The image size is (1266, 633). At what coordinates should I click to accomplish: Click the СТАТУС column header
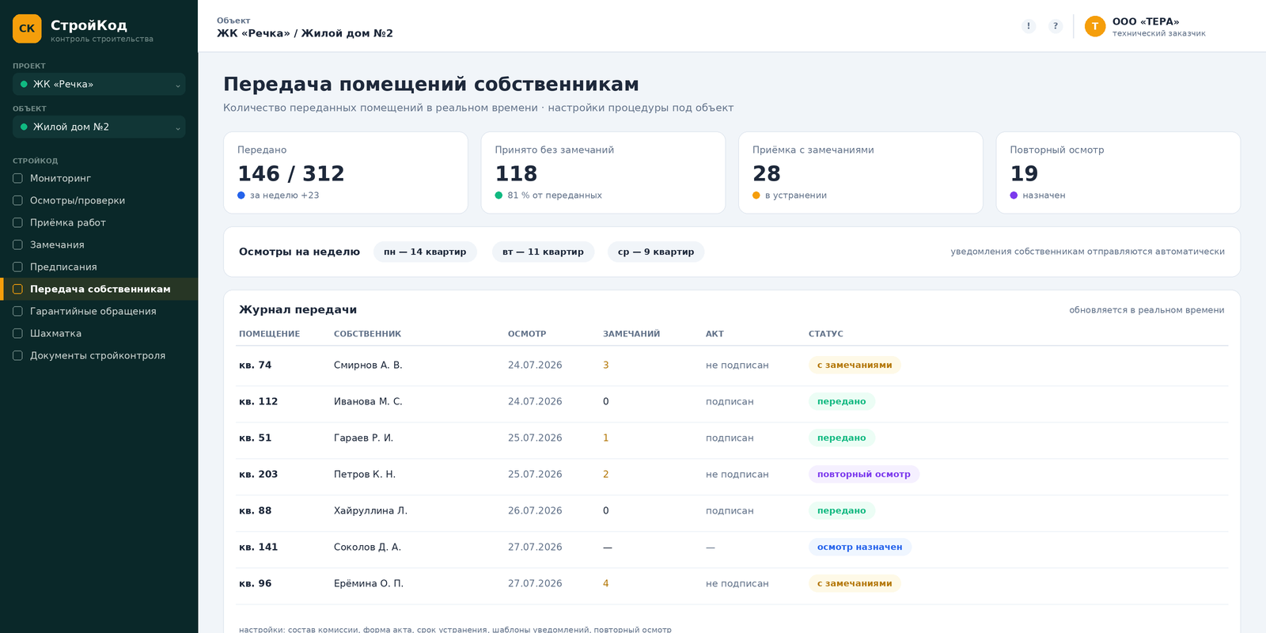[826, 334]
